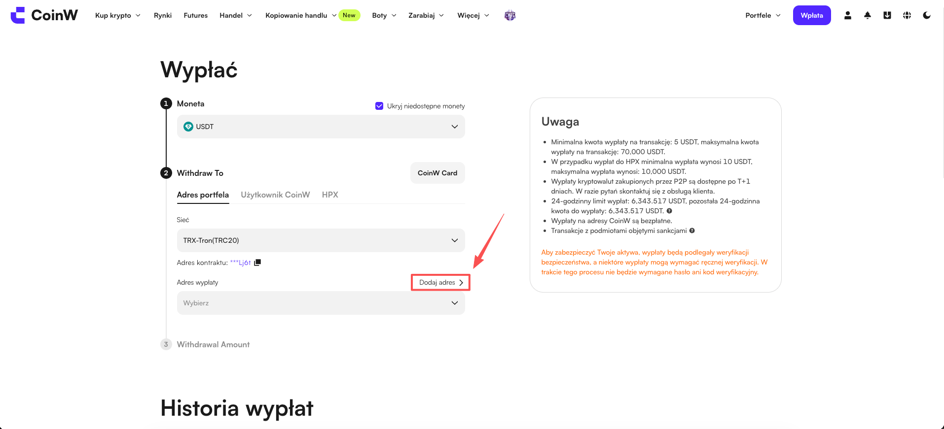Open the Portfele menu
The image size is (944, 429).
point(763,15)
